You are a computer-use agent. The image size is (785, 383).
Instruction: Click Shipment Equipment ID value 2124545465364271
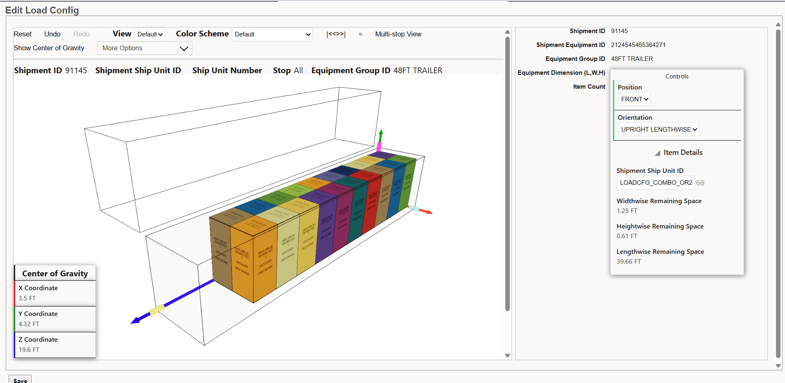click(638, 45)
